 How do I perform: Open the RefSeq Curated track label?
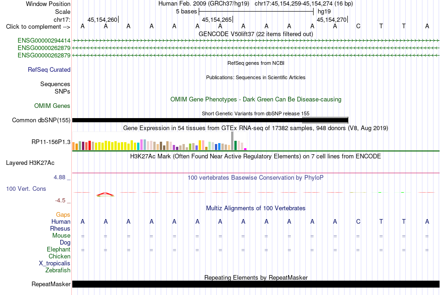coord(49,69)
